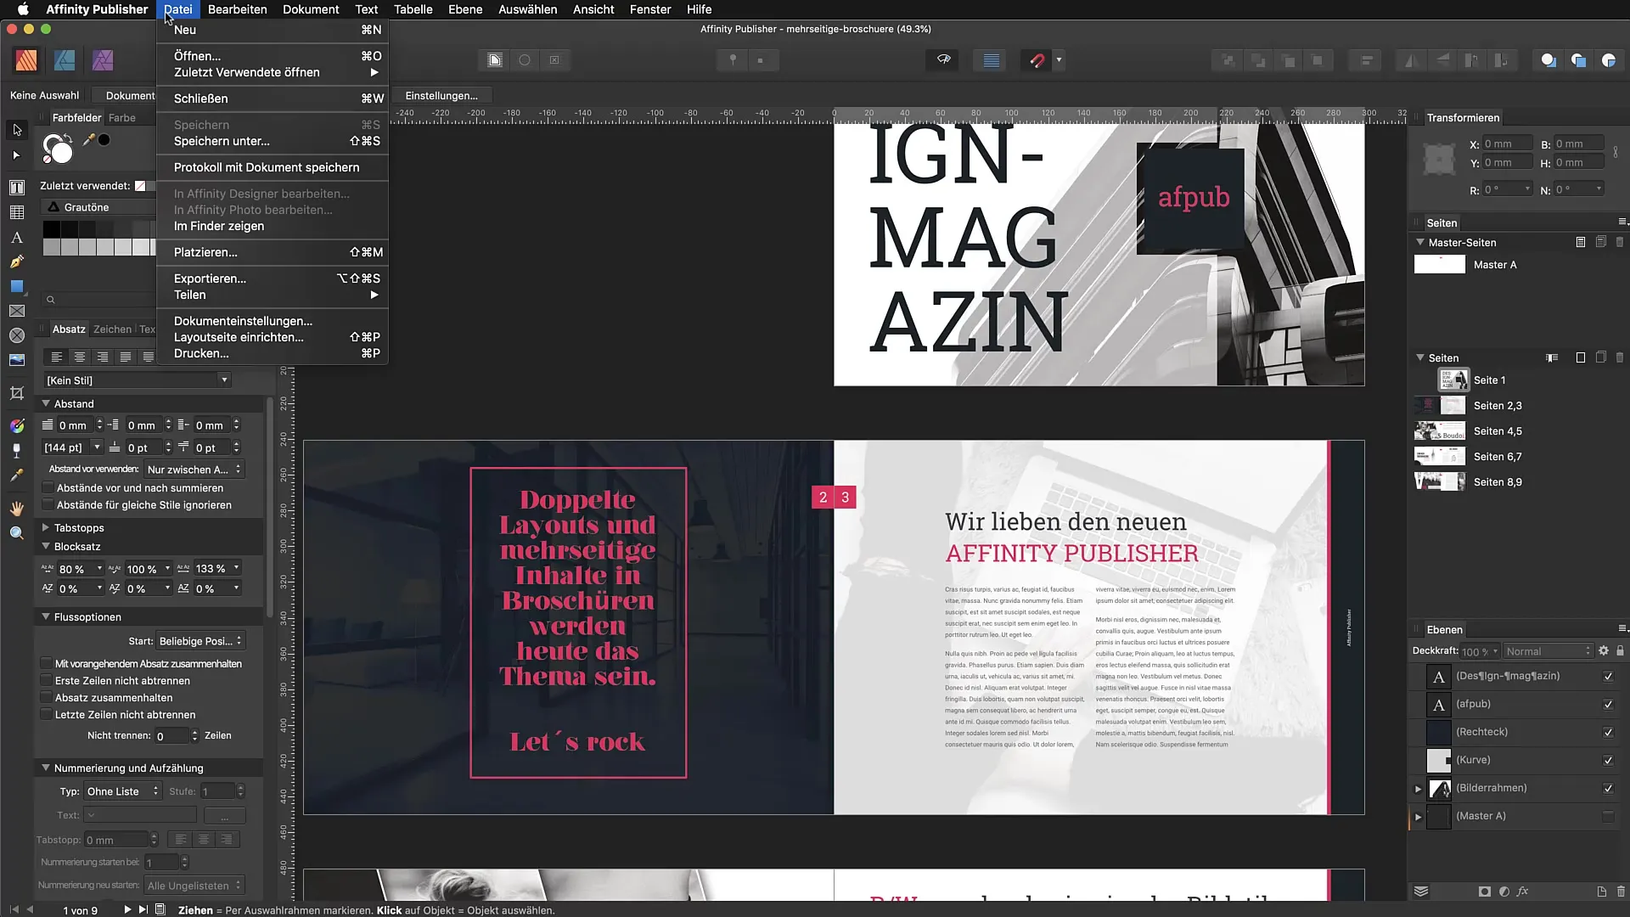Open the Ansicht menu in menu bar
Screen dimensions: 1630x917
(x=593, y=9)
